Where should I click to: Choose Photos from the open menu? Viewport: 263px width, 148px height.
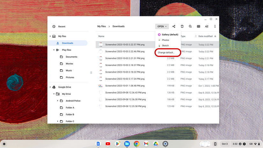pyautogui.click(x=165, y=40)
